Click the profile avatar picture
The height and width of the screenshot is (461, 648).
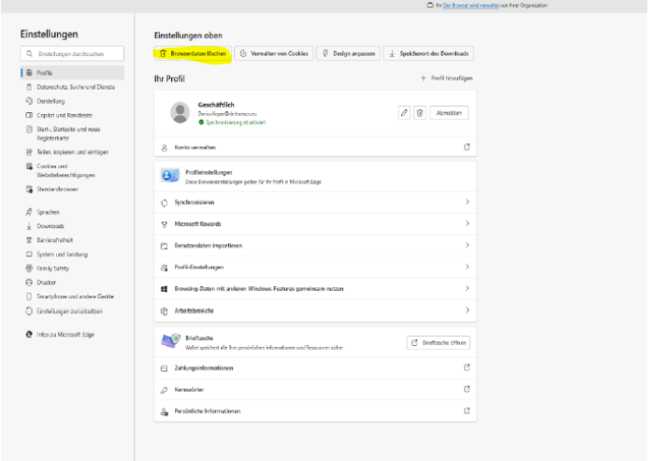180,113
